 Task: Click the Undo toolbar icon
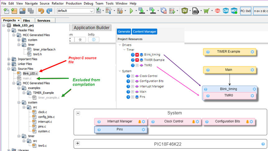(41, 11)
